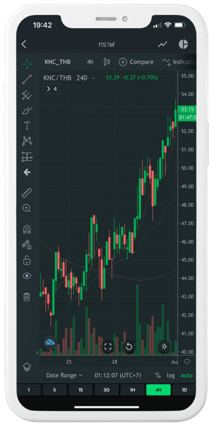Select the crosshair cursor tool

(27, 64)
